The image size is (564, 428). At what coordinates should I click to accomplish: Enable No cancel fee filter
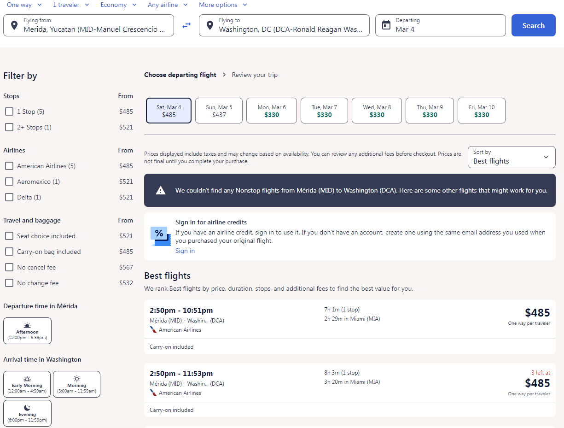point(9,267)
